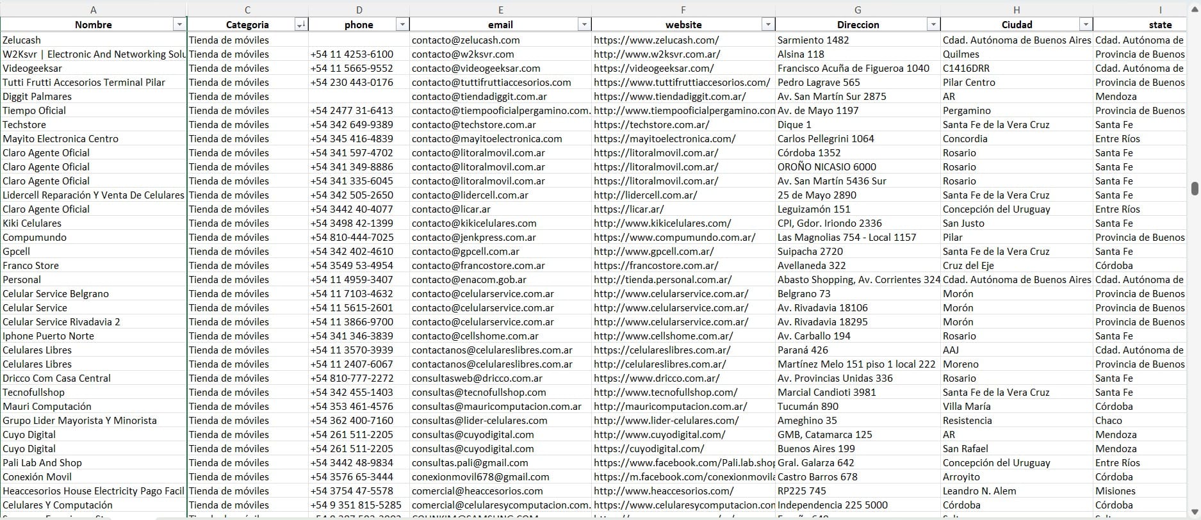The image size is (1201, 520).
Task: Select the "Zelucash" name cell
Action: 94,40
